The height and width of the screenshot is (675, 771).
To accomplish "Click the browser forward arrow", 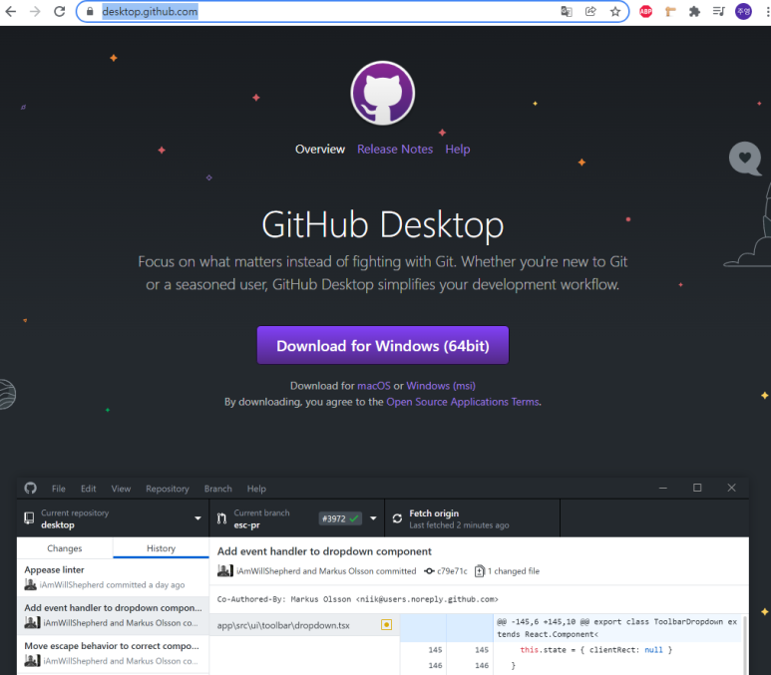I will [35, 11].
